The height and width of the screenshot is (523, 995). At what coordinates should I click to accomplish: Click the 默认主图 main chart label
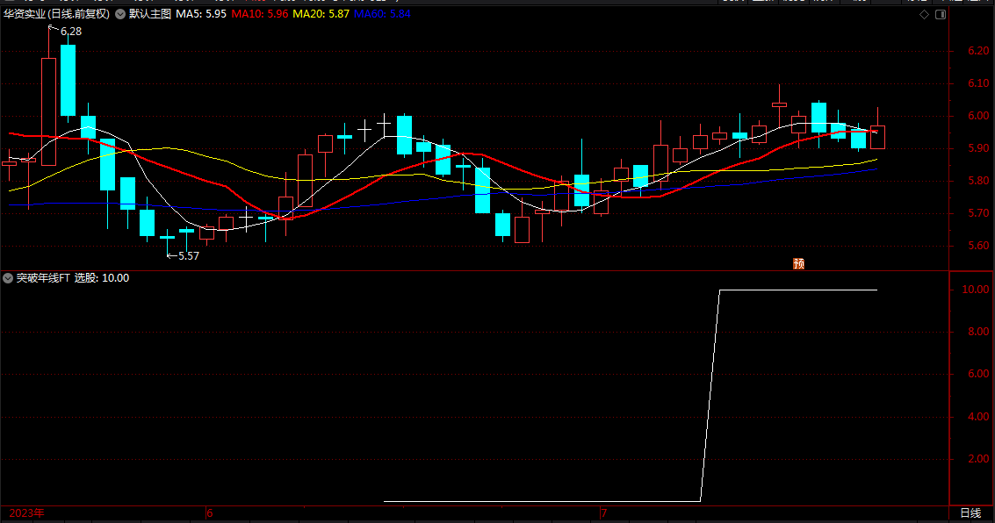pos(150,14)
